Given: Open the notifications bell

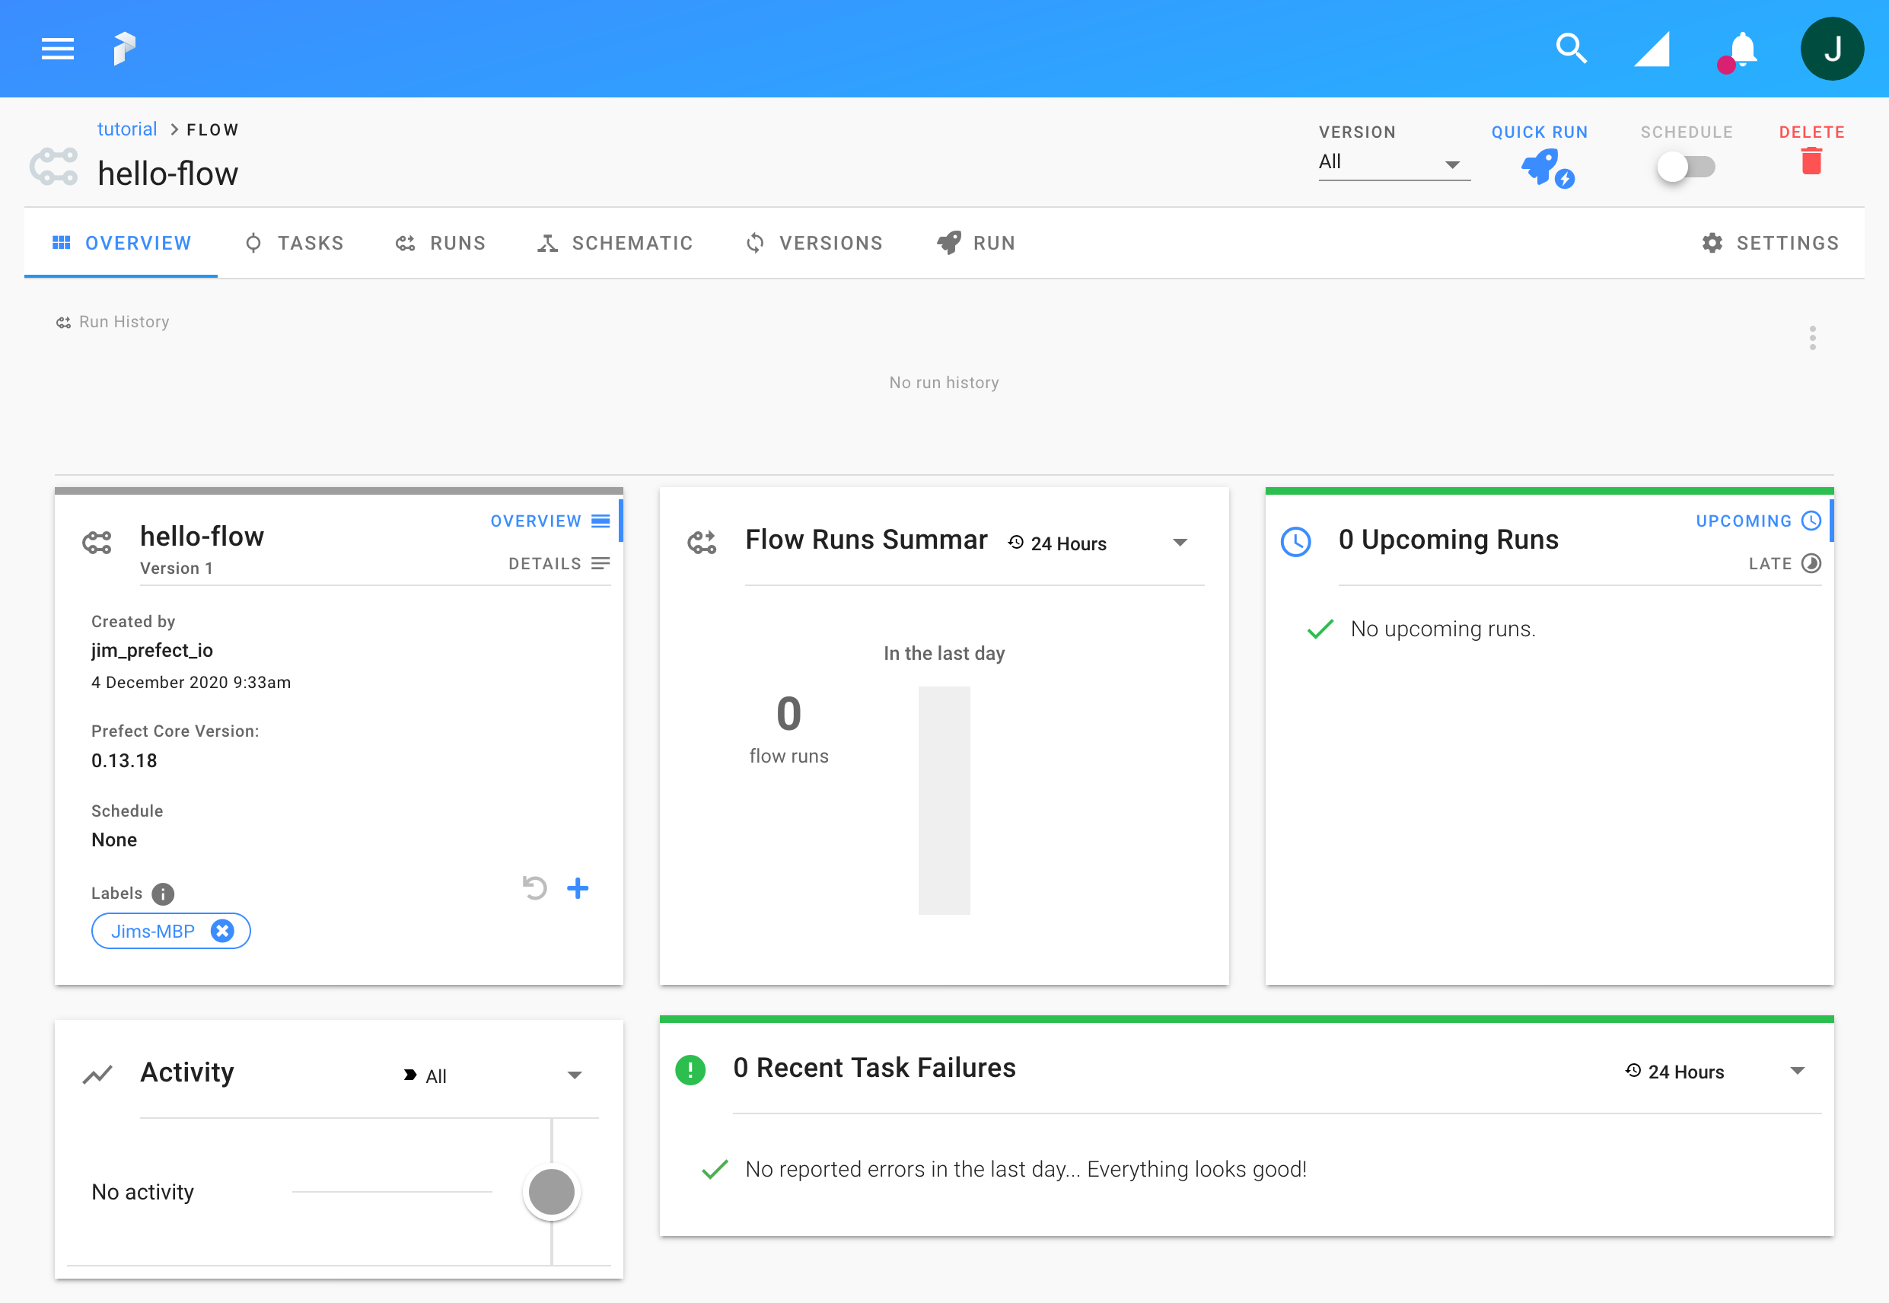Looking at the screenshot, I should click(1742, 51).
